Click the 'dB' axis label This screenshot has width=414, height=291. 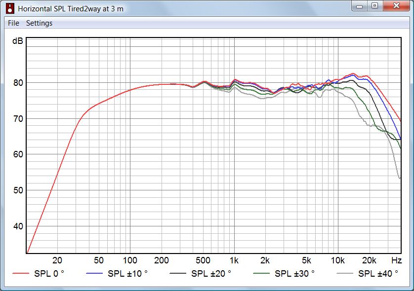pos(18,41)
